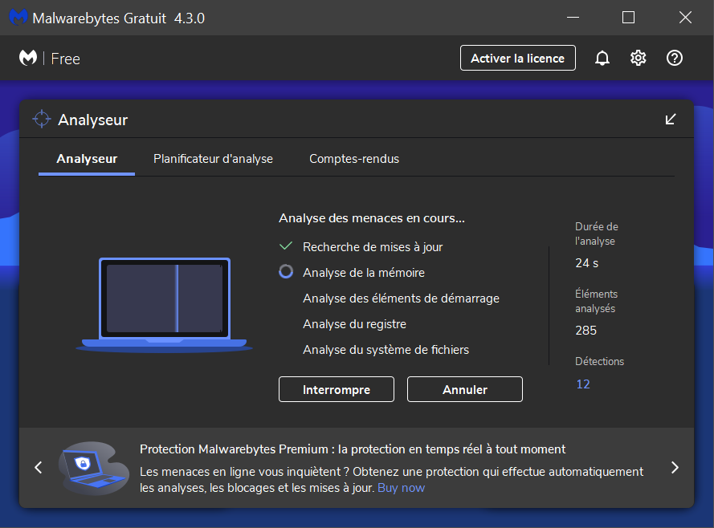Click Analyse du système de fichiers step

coord(386,350)
